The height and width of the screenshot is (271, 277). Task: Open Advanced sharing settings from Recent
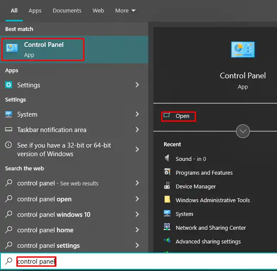coord(208,241)
